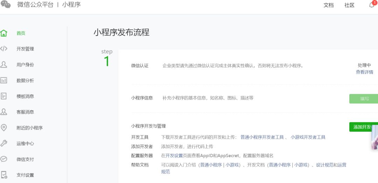The height and width of the screenshot is (183, 378).
Task: Click the 配置服务器 label
Action: click(x=142, y=156)
